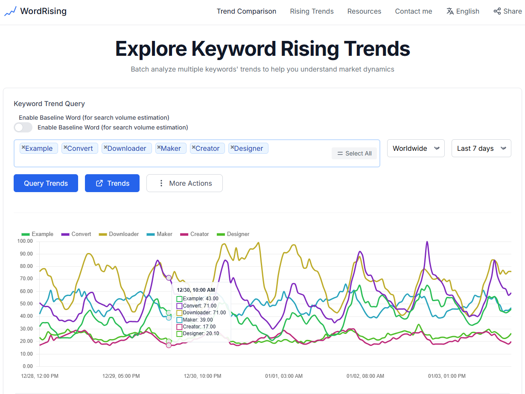Click the axis label '01/01, 03:00 AM'
525x394 pixels.
(x=284, y=376)
